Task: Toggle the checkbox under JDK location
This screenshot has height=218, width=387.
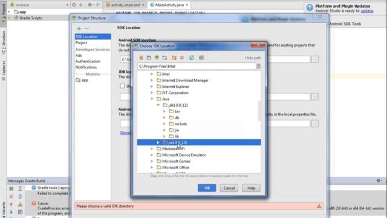Action: (x=122, y=86)
